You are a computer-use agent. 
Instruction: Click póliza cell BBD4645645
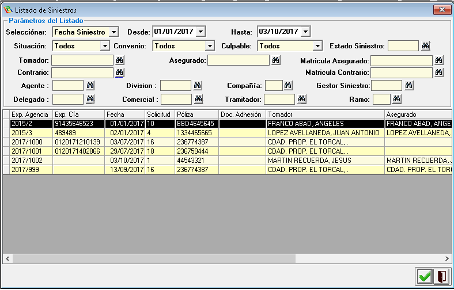click(x=196, y=124)
